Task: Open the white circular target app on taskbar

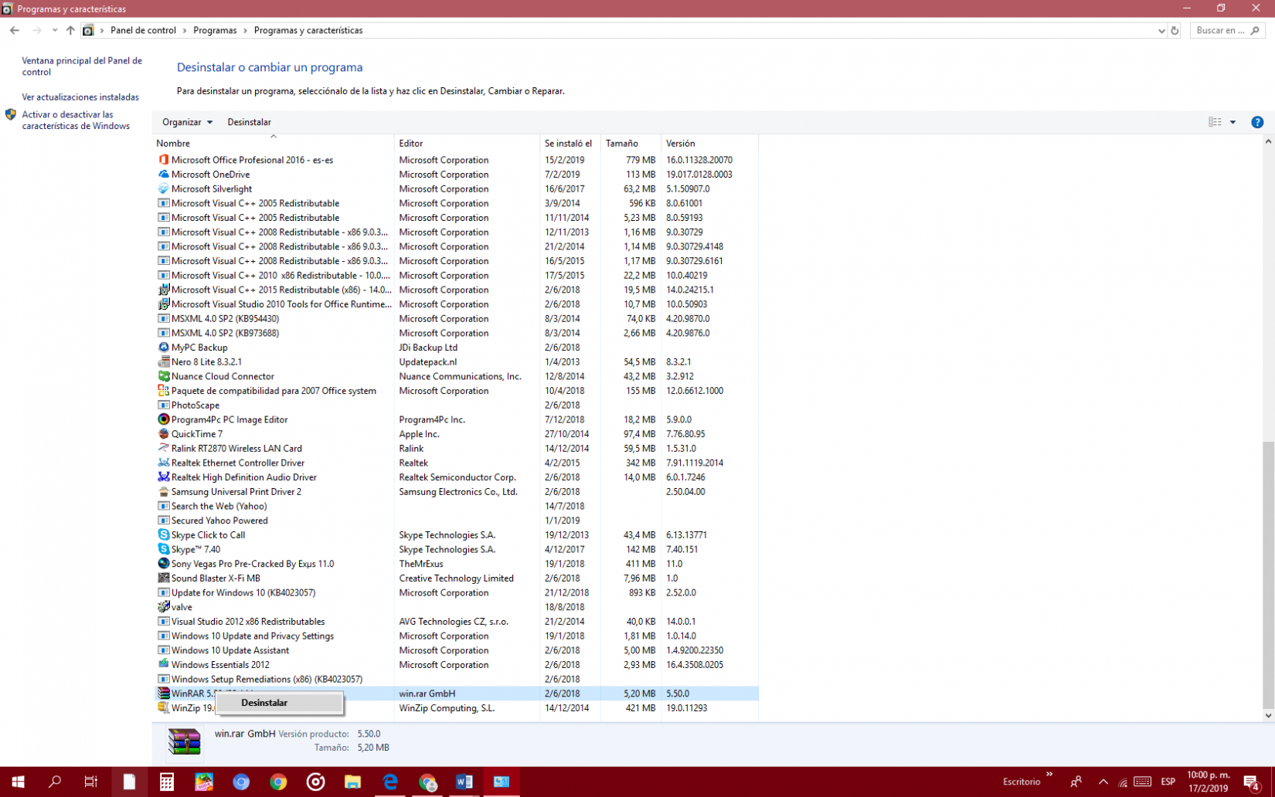Action: coord(315,782)
